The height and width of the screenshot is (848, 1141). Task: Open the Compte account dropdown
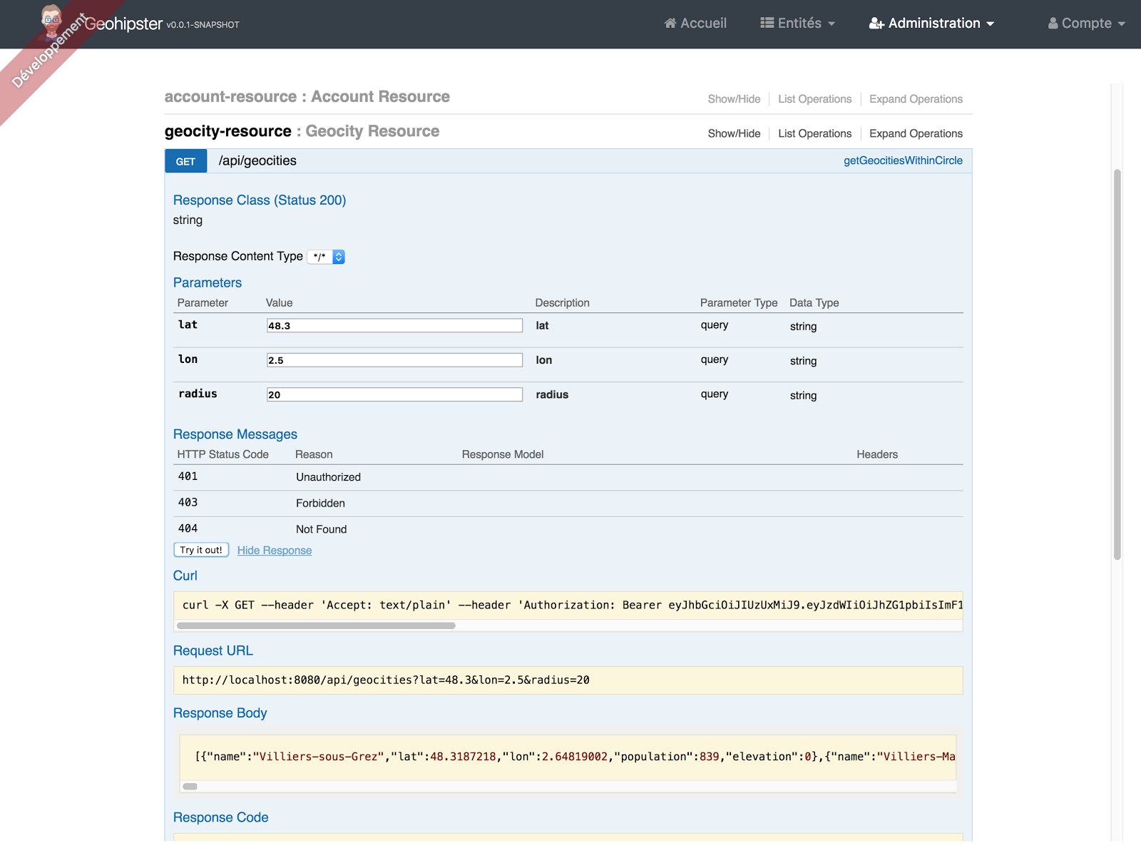[x=1086, y=24]
